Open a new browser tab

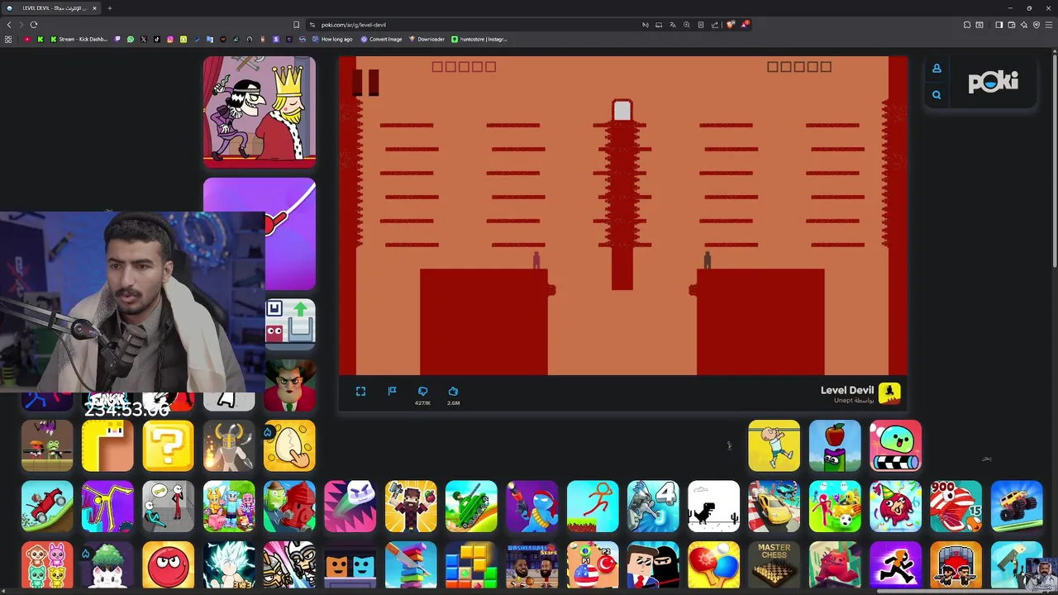click(110, 8)
